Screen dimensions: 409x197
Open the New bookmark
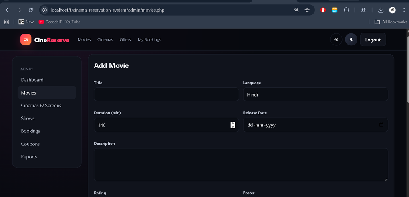click(26, 22)
